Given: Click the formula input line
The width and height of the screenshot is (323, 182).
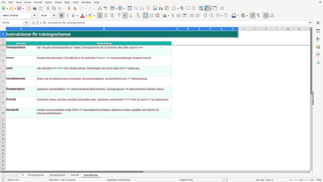Looking at the screenshot, I should (x=177, y=23).
